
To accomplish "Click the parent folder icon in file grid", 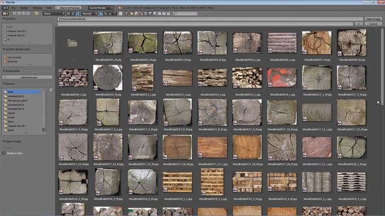I will point(72,43).
